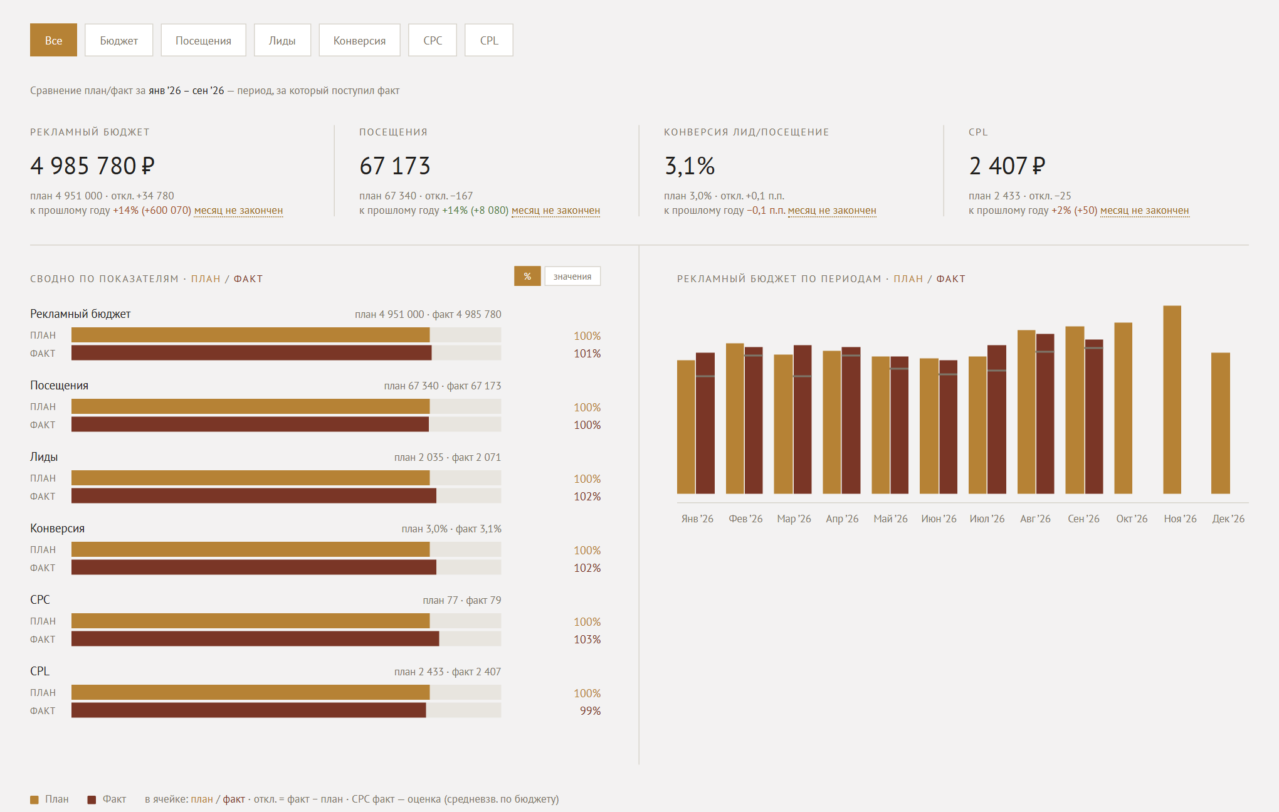Click 'месяц не закончен' under Рекламный бюджет card
The image size is (1279, 812).
coord(238,211)
